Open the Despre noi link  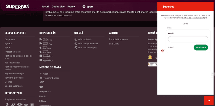coord(10,40)
